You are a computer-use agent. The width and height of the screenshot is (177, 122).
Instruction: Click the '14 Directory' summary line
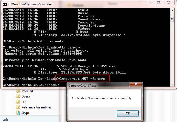(79, 35)
